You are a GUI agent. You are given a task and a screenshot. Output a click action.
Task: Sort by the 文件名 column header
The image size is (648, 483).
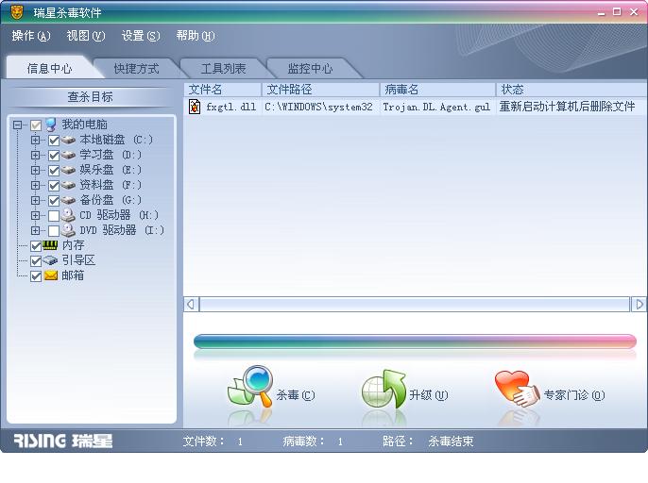[223, 90]
